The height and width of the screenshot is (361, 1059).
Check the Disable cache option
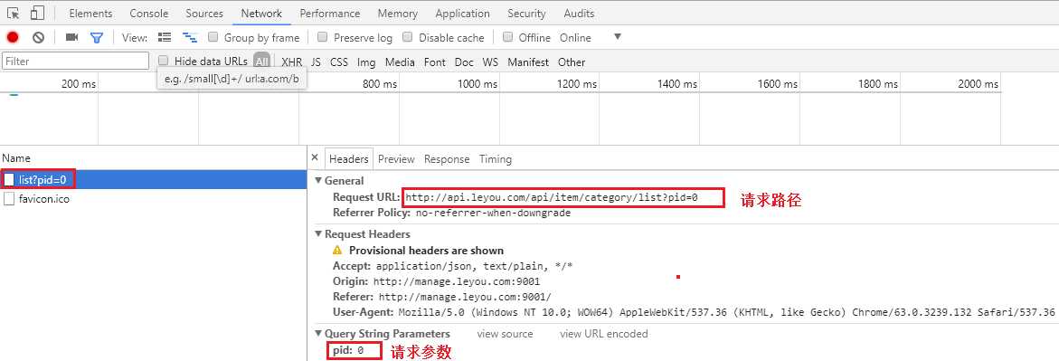pyautogui.click(x=407, y=37)
